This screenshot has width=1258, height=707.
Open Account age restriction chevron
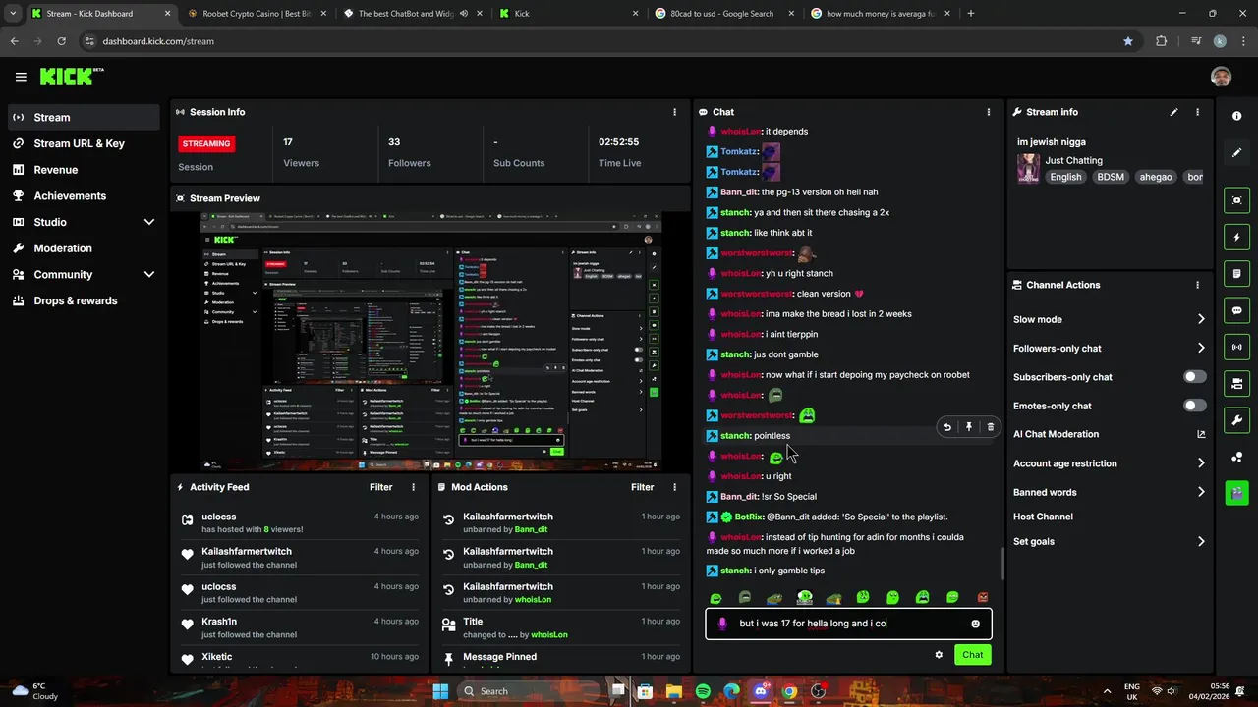[x=1200, y=463]
